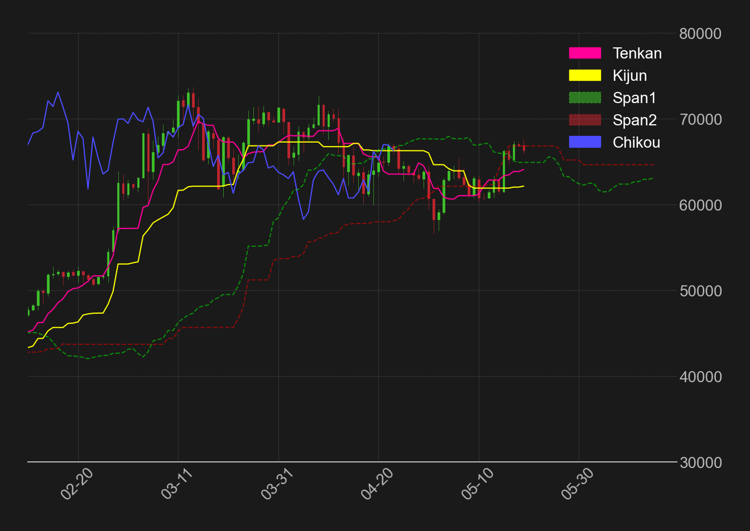Viewport: 750px width, 531px height.
Task: Click the green Span1 legend color swatch
Action: click(585, 98)
